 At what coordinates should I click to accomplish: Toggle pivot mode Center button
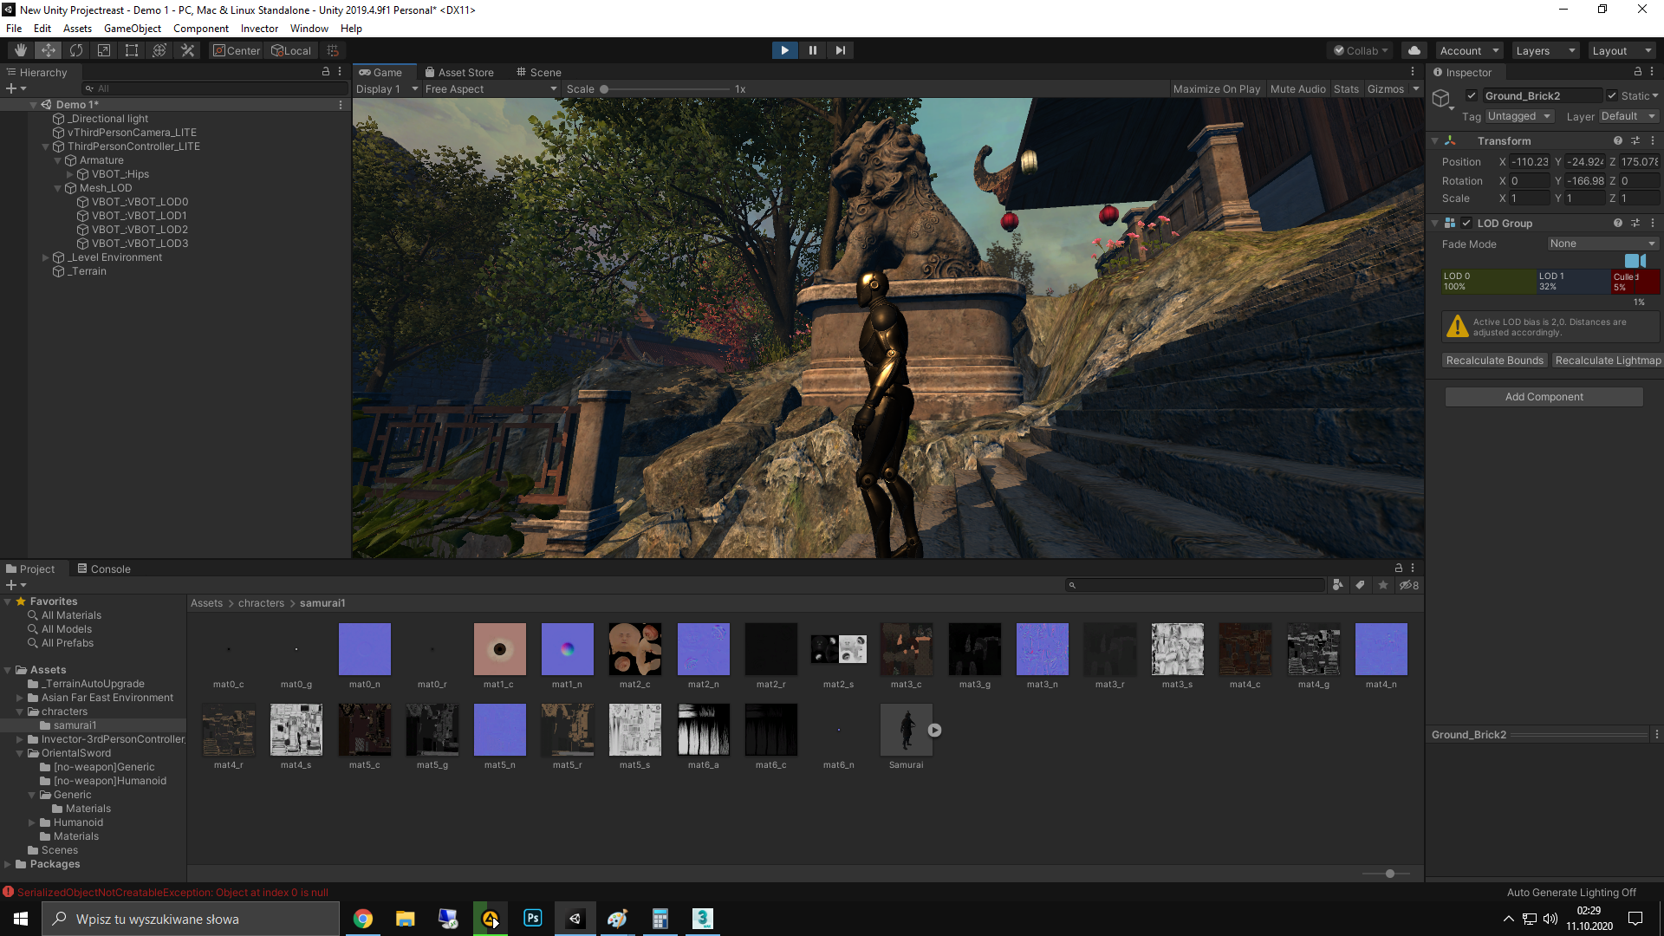click(237, 50)
